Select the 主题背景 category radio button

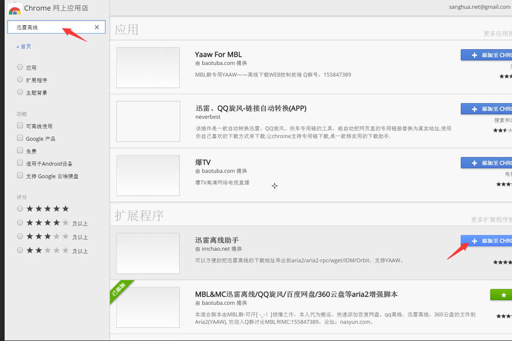[19, 92]
